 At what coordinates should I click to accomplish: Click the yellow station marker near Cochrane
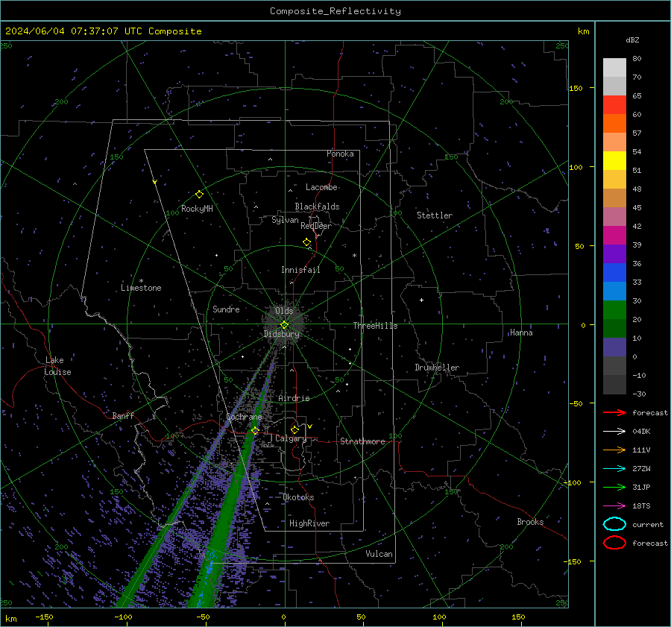tap(255, 431)
